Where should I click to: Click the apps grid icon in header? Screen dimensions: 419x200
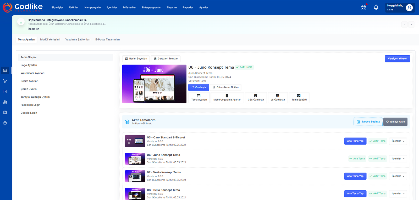(x=364, y=7)
